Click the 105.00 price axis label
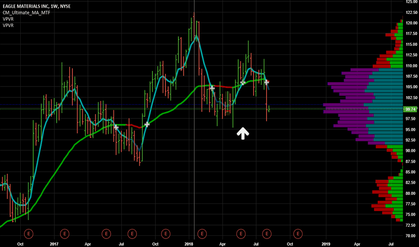 click(x=411, y=87)
